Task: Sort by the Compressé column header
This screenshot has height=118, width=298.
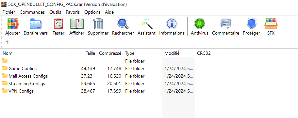Action: pos(110,53)
